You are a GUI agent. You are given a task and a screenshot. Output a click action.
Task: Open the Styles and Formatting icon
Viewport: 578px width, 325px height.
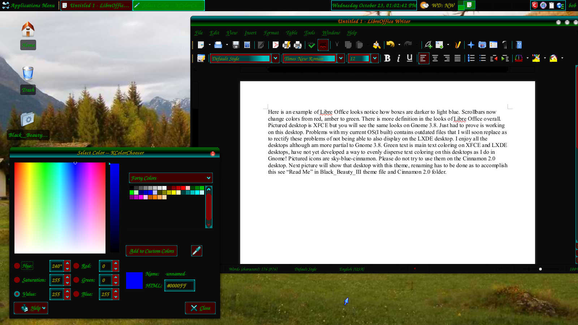pos(201,58)
